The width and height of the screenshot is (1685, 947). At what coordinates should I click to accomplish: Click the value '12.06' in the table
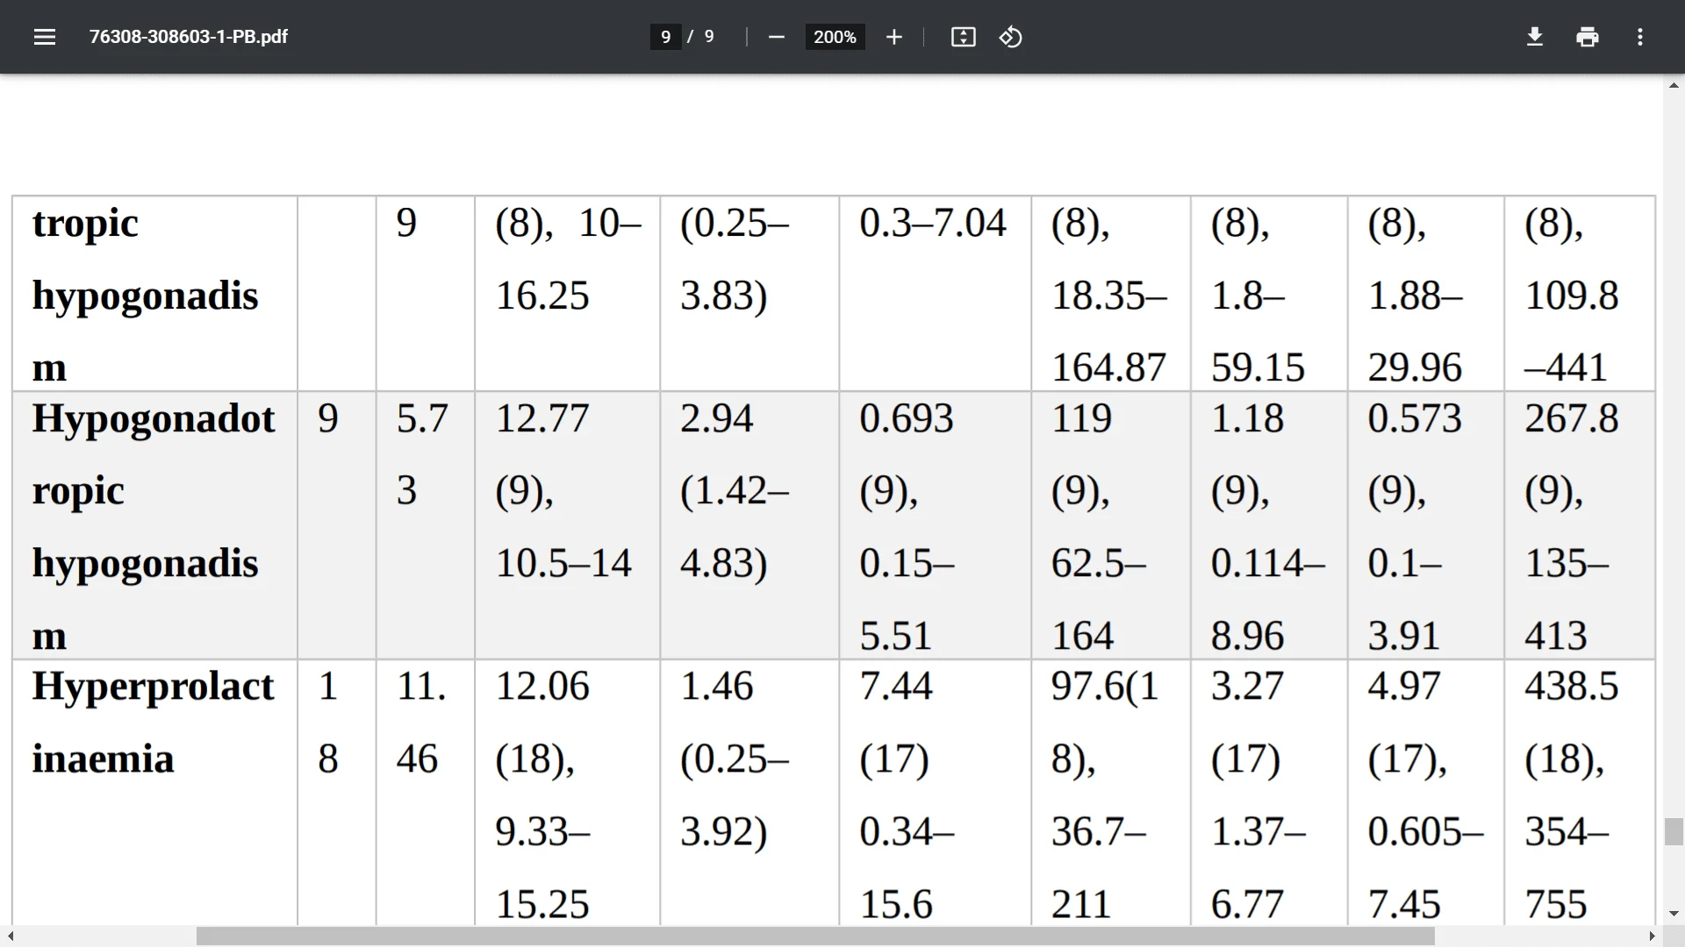[542, 686]
